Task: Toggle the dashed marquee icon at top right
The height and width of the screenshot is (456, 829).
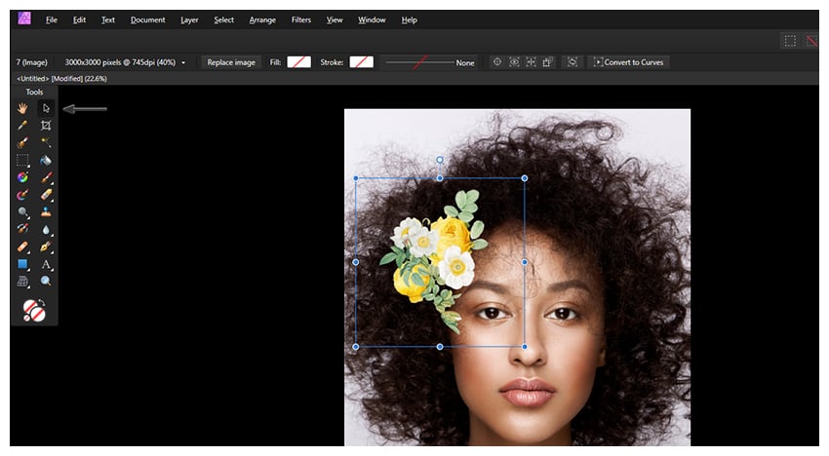Action: click(x=790, y=41)
